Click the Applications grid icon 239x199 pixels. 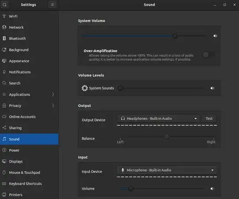point(4,94)
